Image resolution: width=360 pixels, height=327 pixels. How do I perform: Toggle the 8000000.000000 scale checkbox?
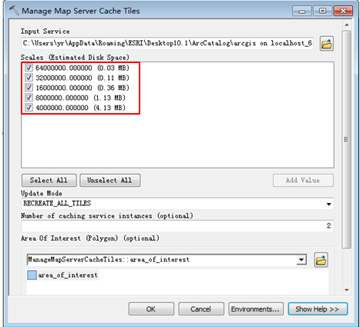click(x=29, y=98)
